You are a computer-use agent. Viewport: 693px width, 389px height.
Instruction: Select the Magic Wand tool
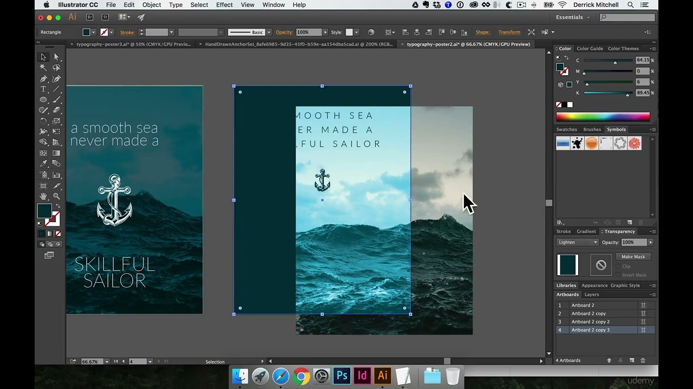(x=43, y=68)
